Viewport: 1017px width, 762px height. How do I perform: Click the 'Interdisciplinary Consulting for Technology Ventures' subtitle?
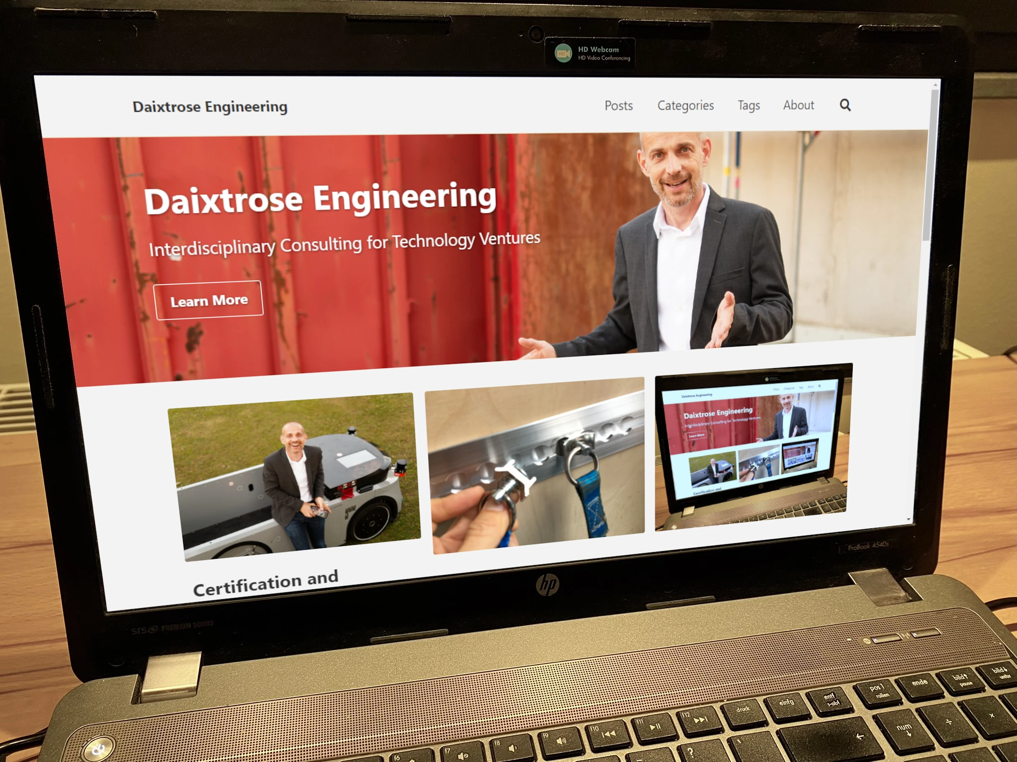pyautogui.click(x=344, y=244)
